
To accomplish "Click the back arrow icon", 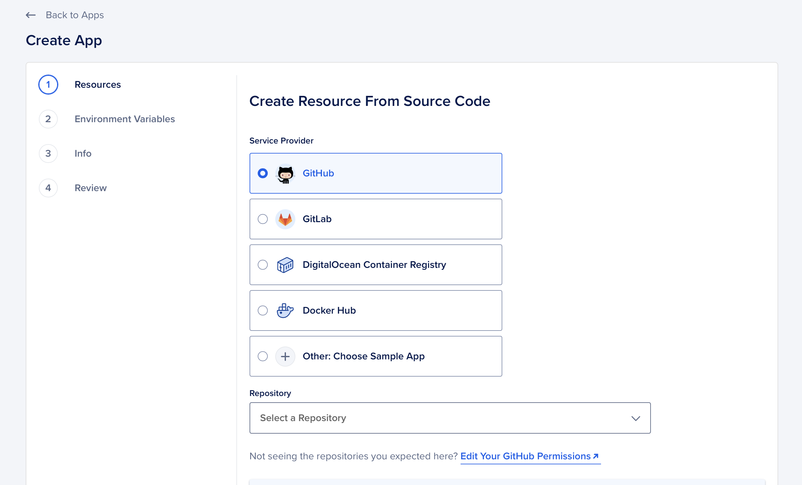I will point(31,15).
